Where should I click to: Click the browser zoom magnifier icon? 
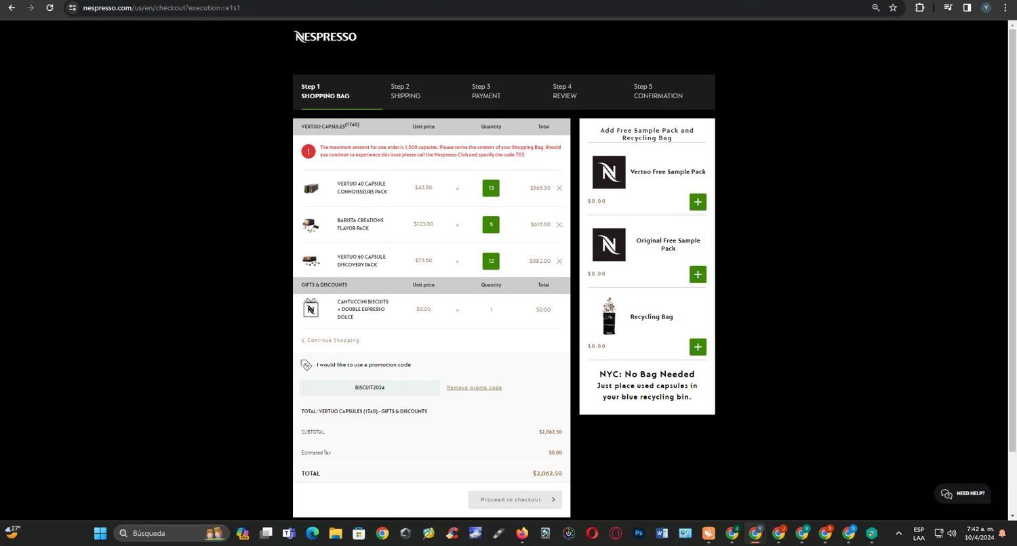(875, 7)
